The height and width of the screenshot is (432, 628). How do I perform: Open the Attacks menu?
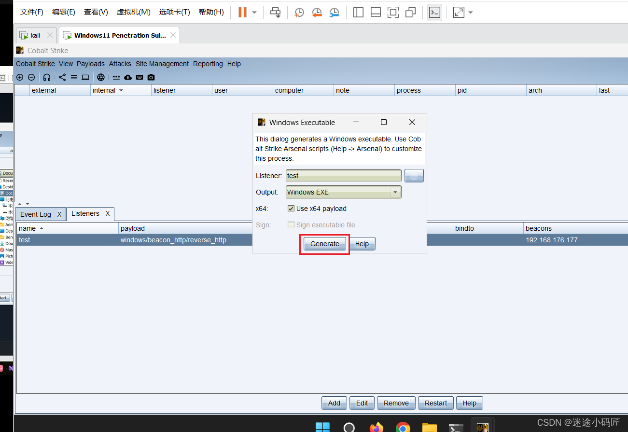coord(120,64)
